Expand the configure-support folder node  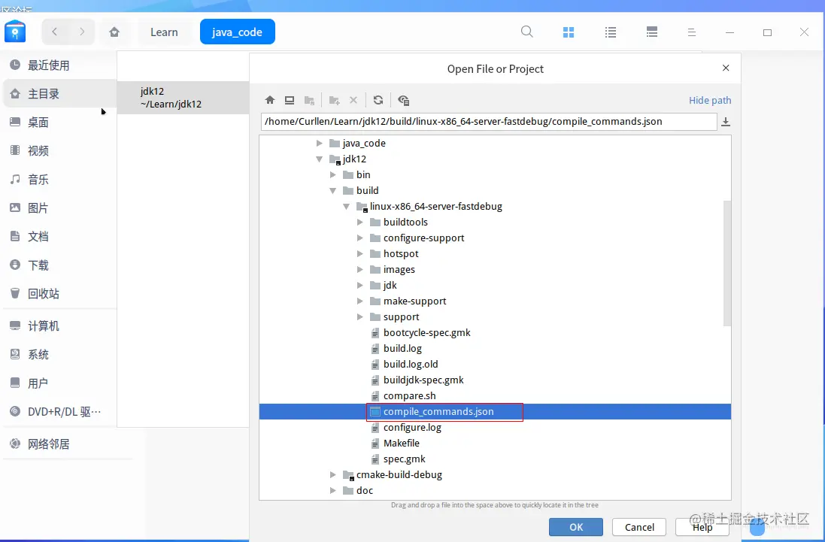[360, 238]
